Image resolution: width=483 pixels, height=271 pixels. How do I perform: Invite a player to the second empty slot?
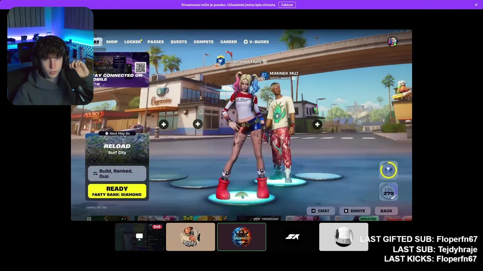pos(198,124)
